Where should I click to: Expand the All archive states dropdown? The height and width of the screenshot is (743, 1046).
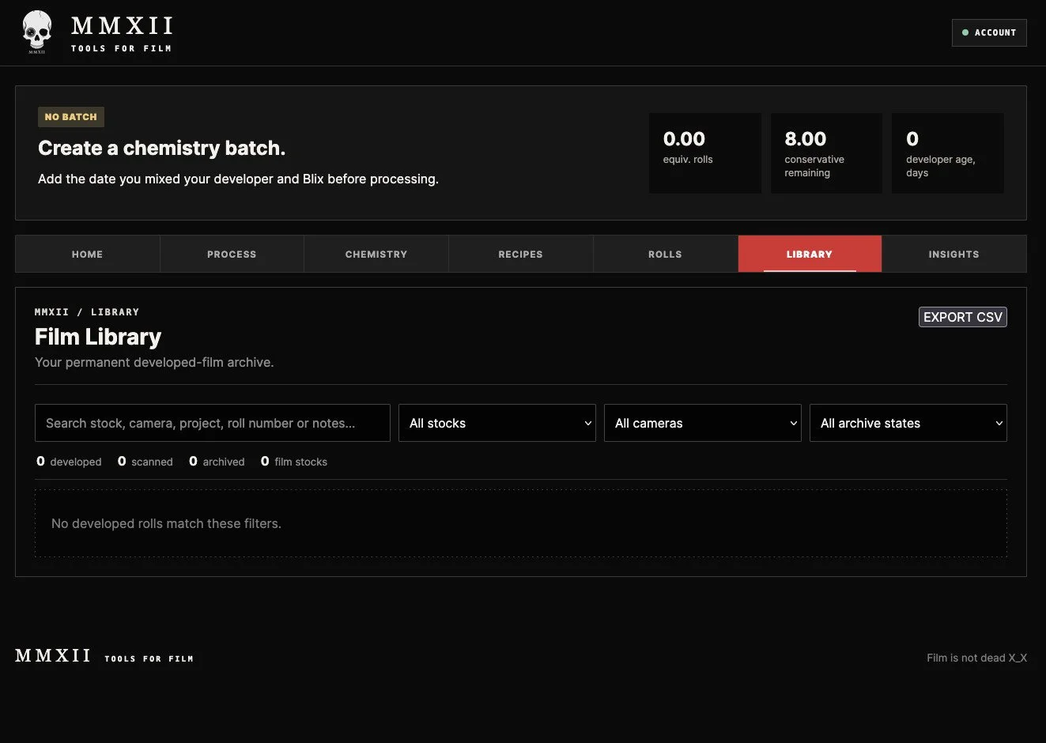908,423
